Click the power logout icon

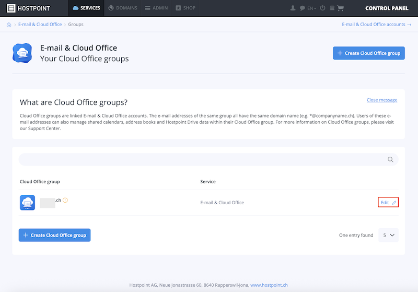click(322, 8)
